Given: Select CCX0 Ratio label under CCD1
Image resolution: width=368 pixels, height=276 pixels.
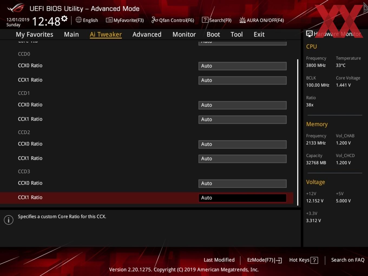Looking at the screenshot, I should (30, 105).
